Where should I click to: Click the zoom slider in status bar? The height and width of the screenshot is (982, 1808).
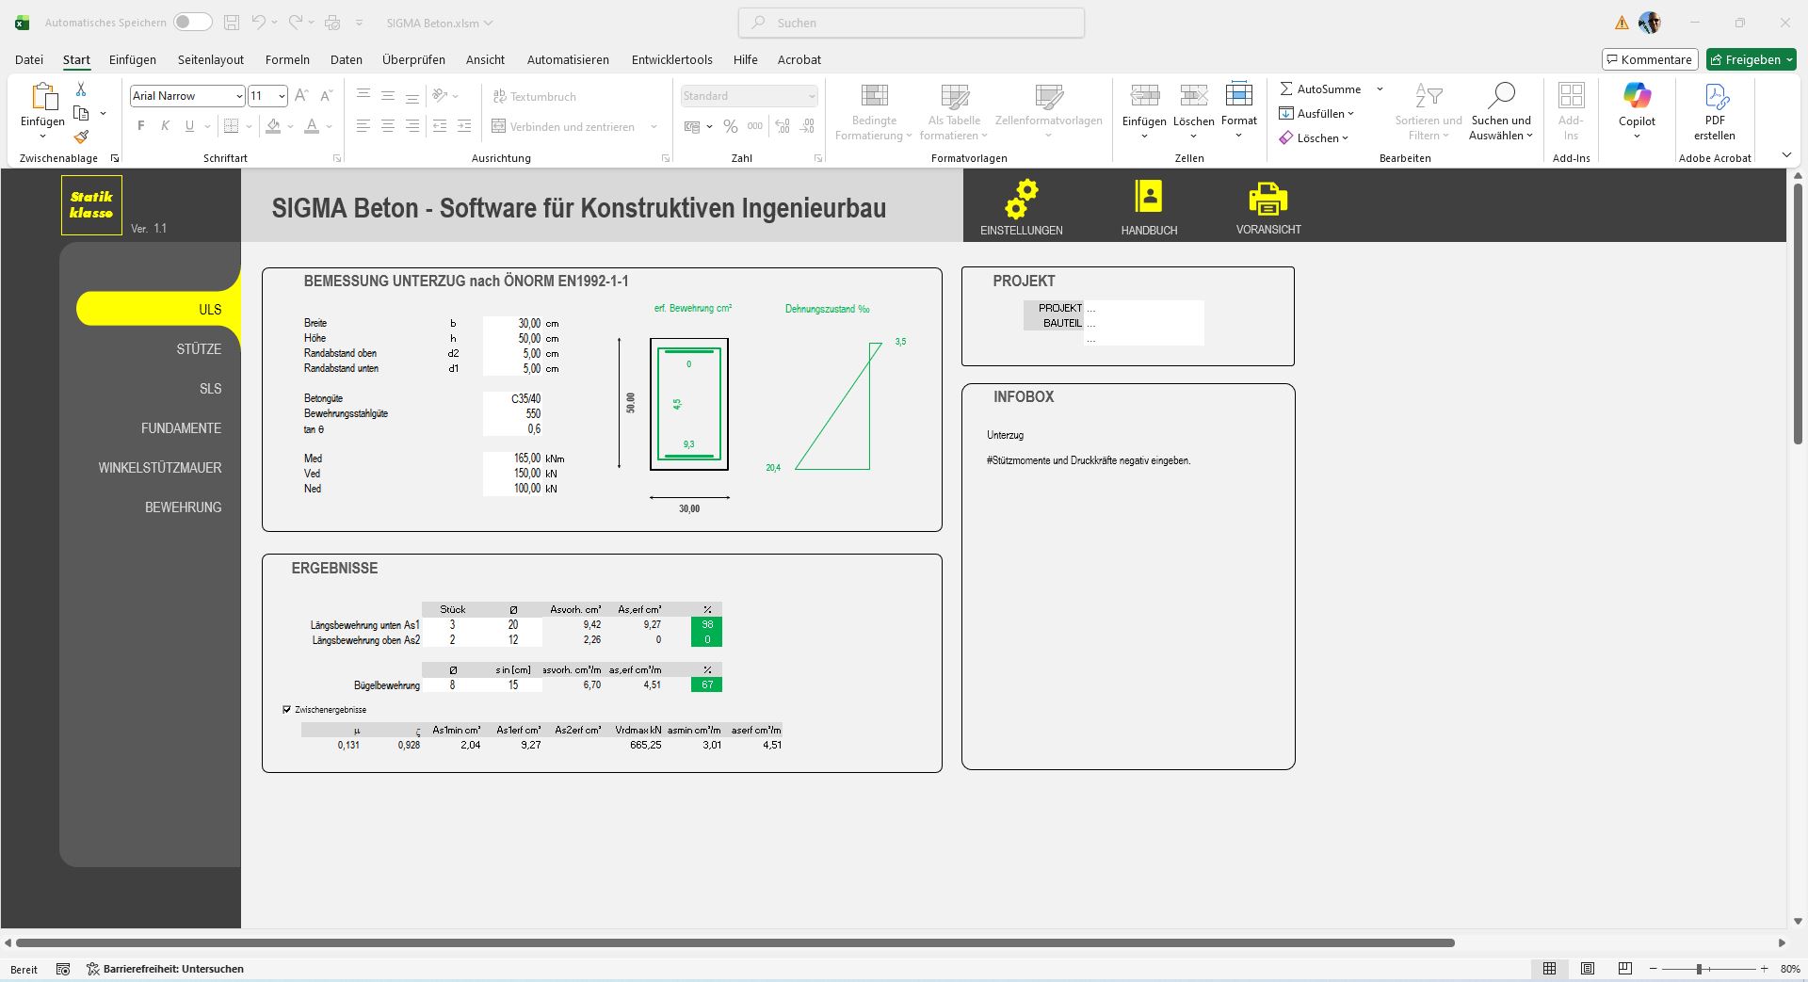(x=1700, y=969)
